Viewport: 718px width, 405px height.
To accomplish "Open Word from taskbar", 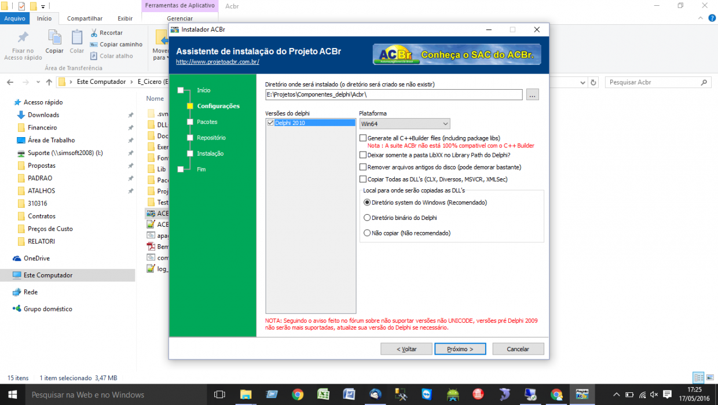I will tap(349, 395).
